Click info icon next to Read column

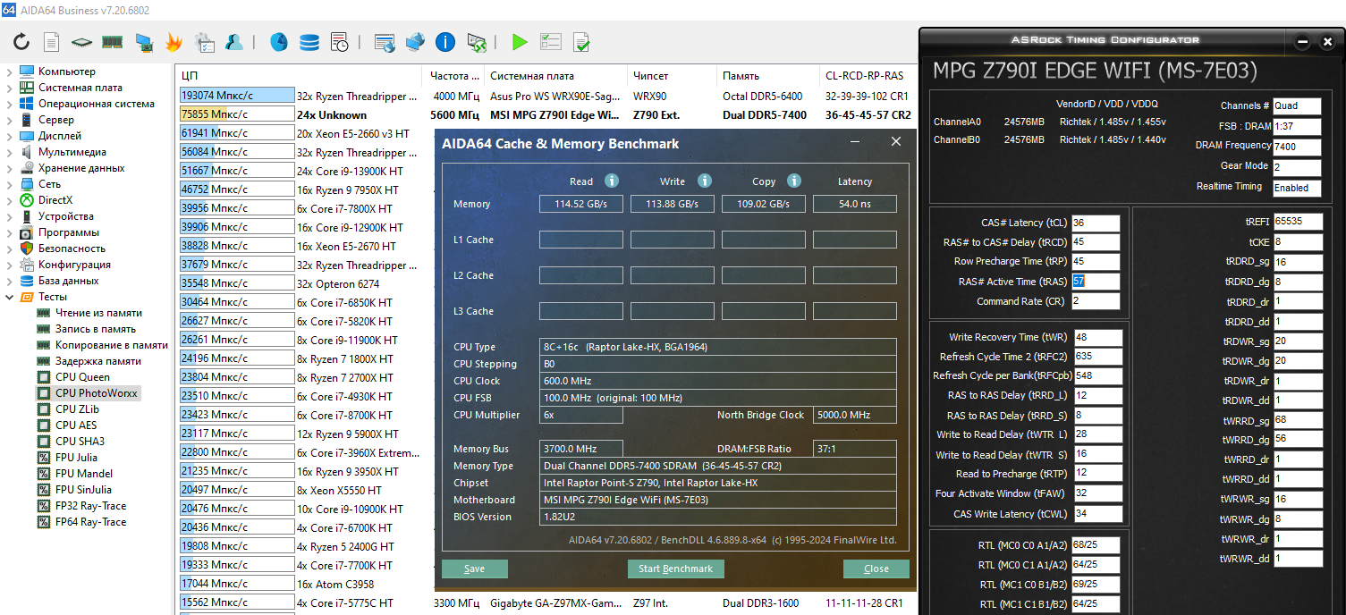pyautogui.click(x=612, y=181)
